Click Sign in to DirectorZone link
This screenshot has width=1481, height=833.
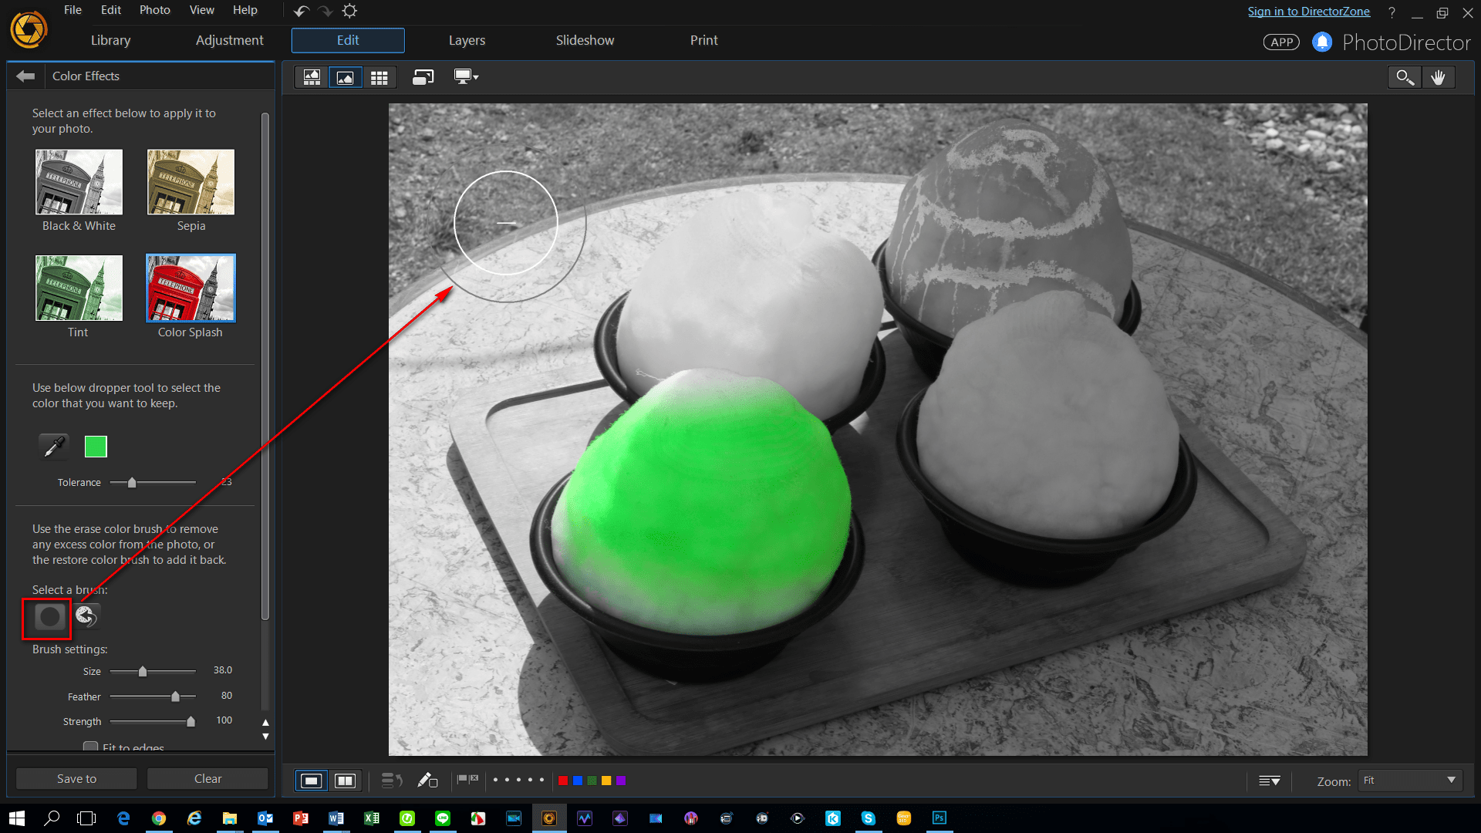[1308, 12]
